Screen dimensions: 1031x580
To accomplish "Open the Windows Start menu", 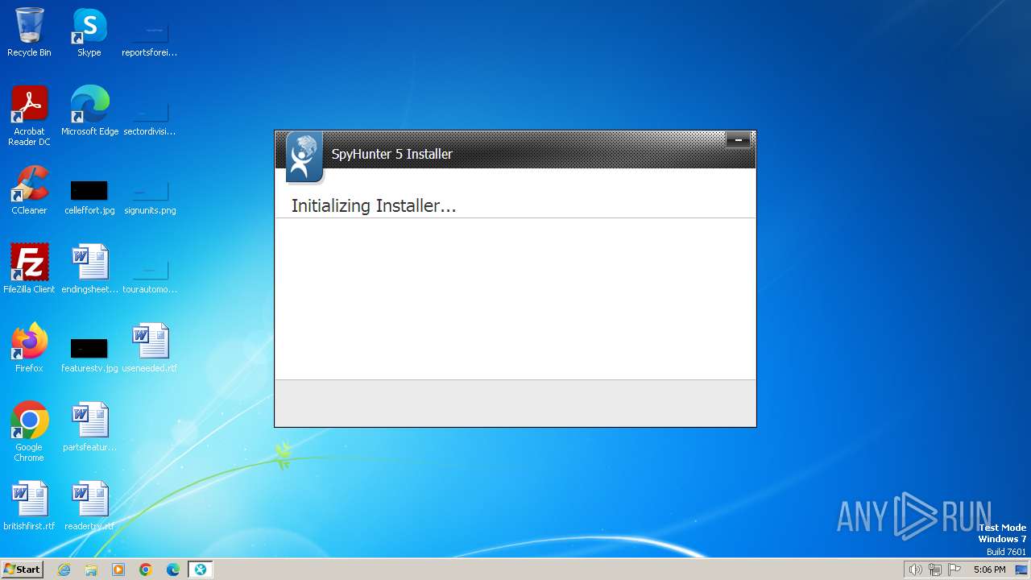I will click(22, 570).
